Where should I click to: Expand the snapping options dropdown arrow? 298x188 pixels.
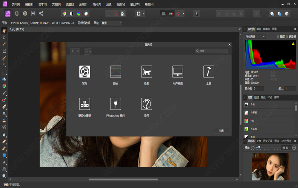tap(183, 14)
